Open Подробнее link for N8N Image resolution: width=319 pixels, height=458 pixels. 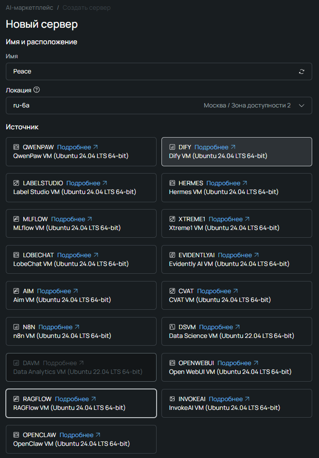[x=59, y=327]
